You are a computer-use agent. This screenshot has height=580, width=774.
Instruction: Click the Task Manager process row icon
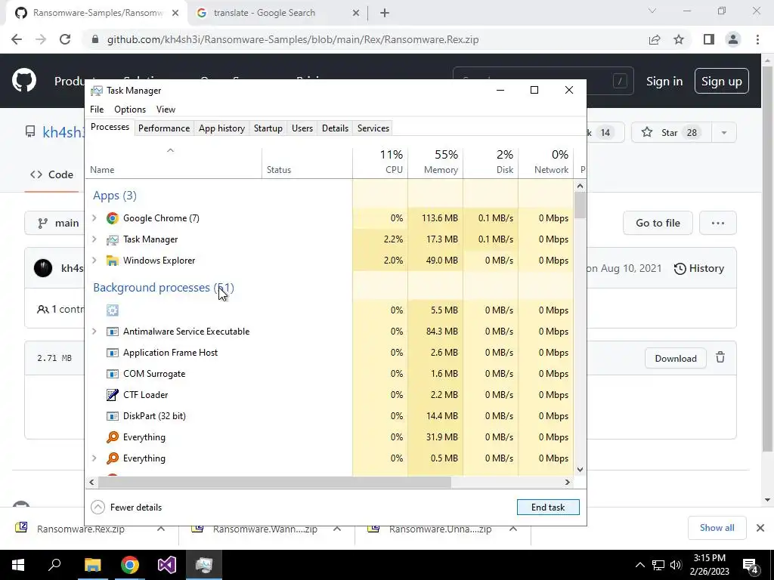(113, 239)
